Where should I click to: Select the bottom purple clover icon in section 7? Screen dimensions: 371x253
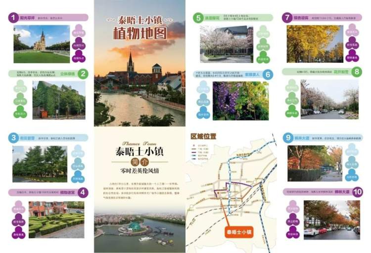tap(352, 55)
